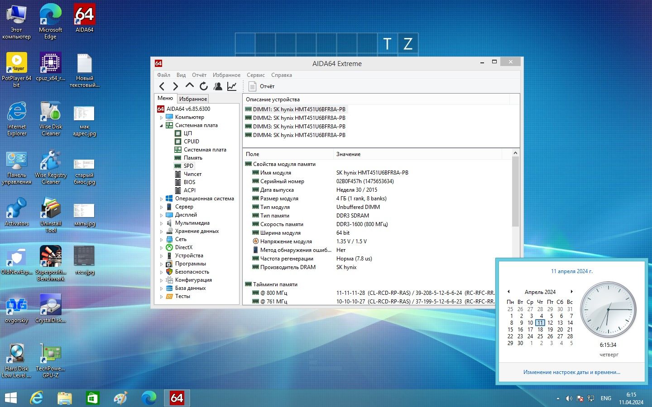652x407 pixels.
Task: Select the cpuz_x64 desktop icon
Action: click(x=50, y=66)
